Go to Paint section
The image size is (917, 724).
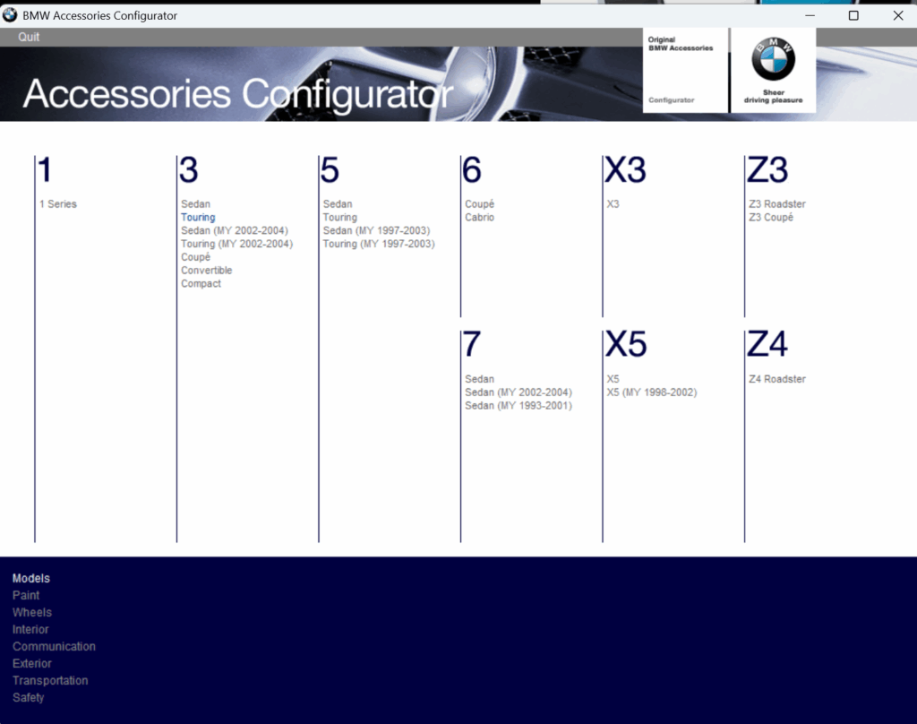(26, 595)
